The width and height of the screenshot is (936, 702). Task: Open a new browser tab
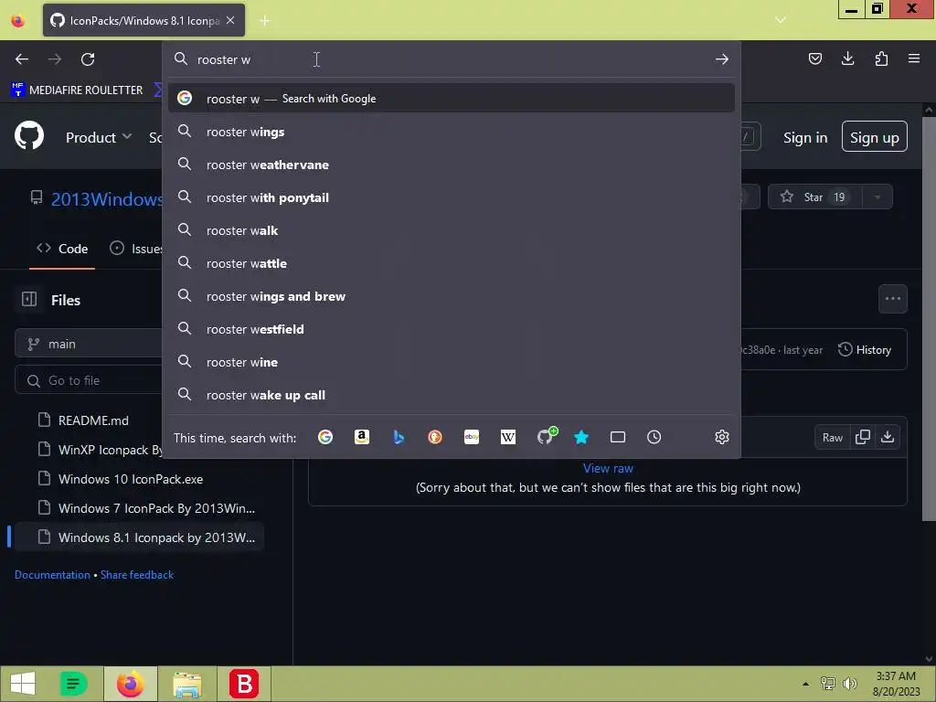coord(265,21)
